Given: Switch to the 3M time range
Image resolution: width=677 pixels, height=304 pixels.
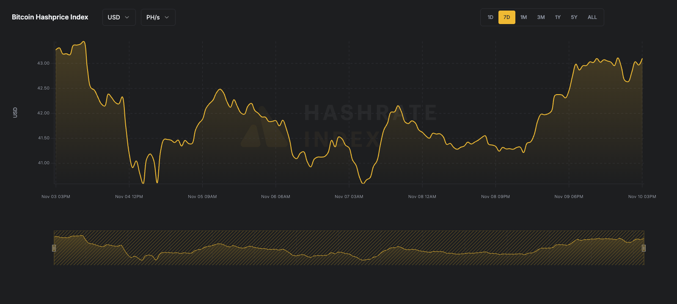Looking at the screenshot, I should click(x=541, y=17).
